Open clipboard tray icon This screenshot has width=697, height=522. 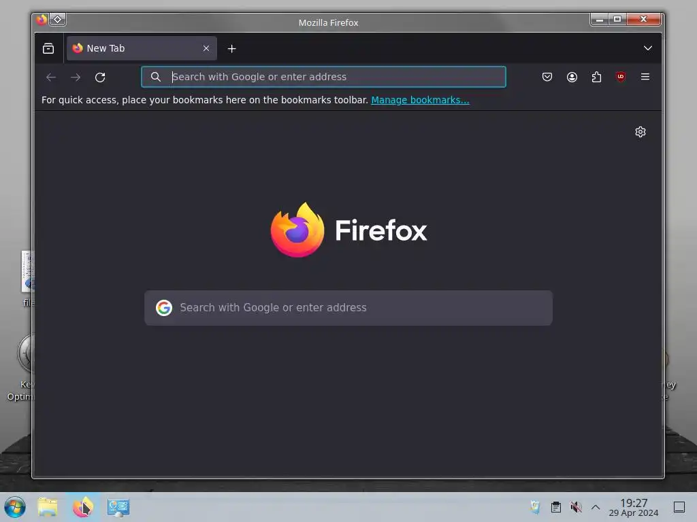point(555,507)
